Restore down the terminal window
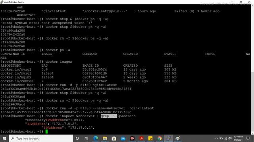 click(241, 2)
